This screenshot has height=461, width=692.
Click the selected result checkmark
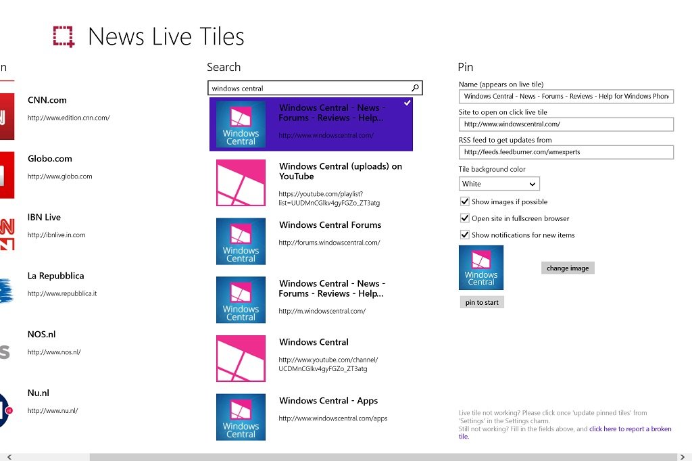point(407,103)
